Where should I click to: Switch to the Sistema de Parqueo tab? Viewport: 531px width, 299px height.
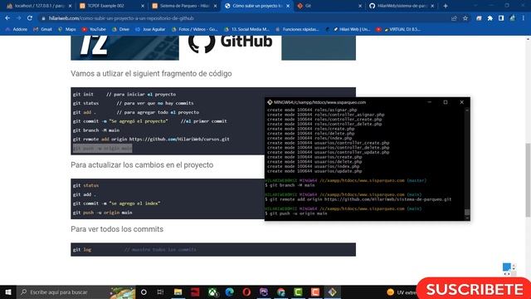(184, 6)
